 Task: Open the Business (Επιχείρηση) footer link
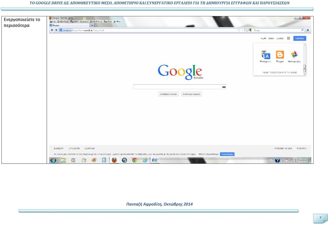coord(74,148)
